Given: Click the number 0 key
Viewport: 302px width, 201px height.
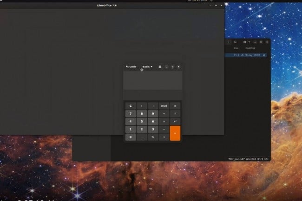Looking at the screenshot, I should 131,137.
